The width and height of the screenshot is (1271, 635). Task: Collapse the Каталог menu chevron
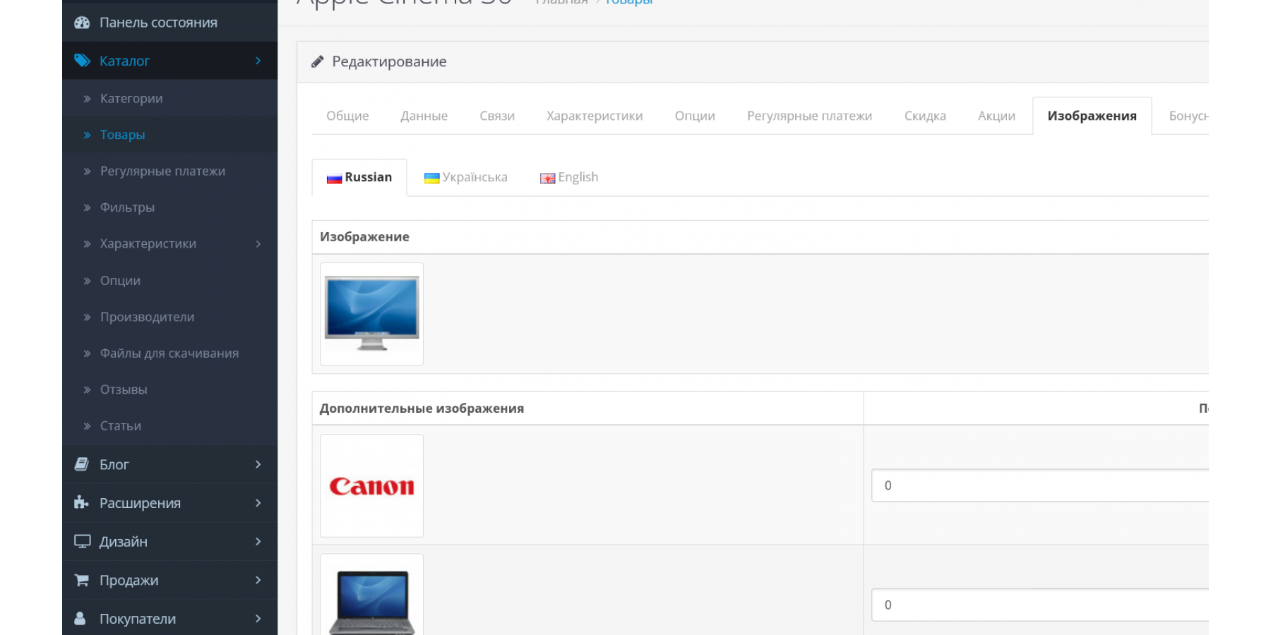(x=258, y=61)
